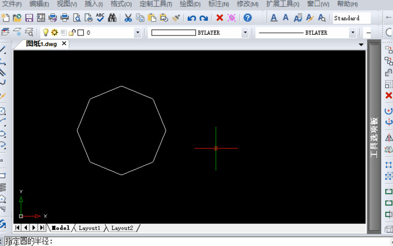Click the layer color square swatch
Viewport: 393px width, 246px height.
pos(80,33)
